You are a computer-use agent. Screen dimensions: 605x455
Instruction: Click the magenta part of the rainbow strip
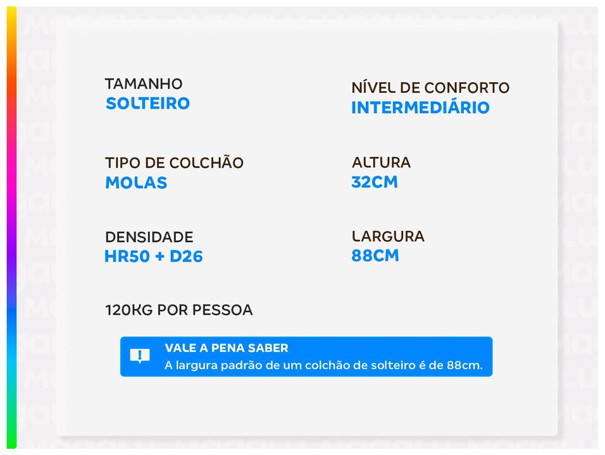[11, 183]
